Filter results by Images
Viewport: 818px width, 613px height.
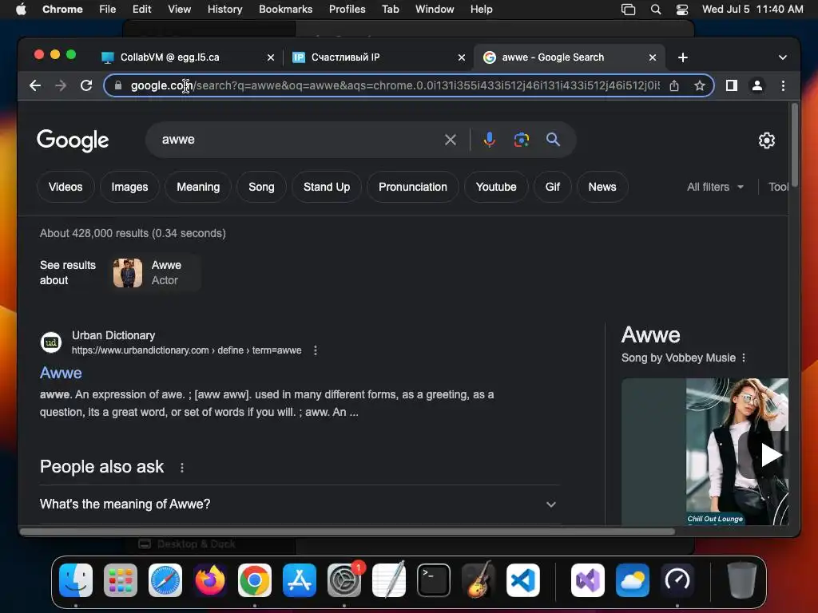click(129, 187)
